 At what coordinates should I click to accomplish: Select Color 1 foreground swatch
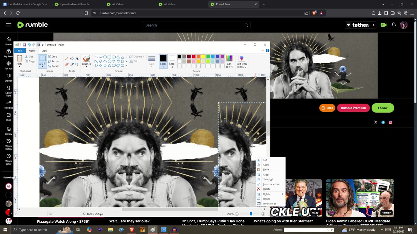163,61
